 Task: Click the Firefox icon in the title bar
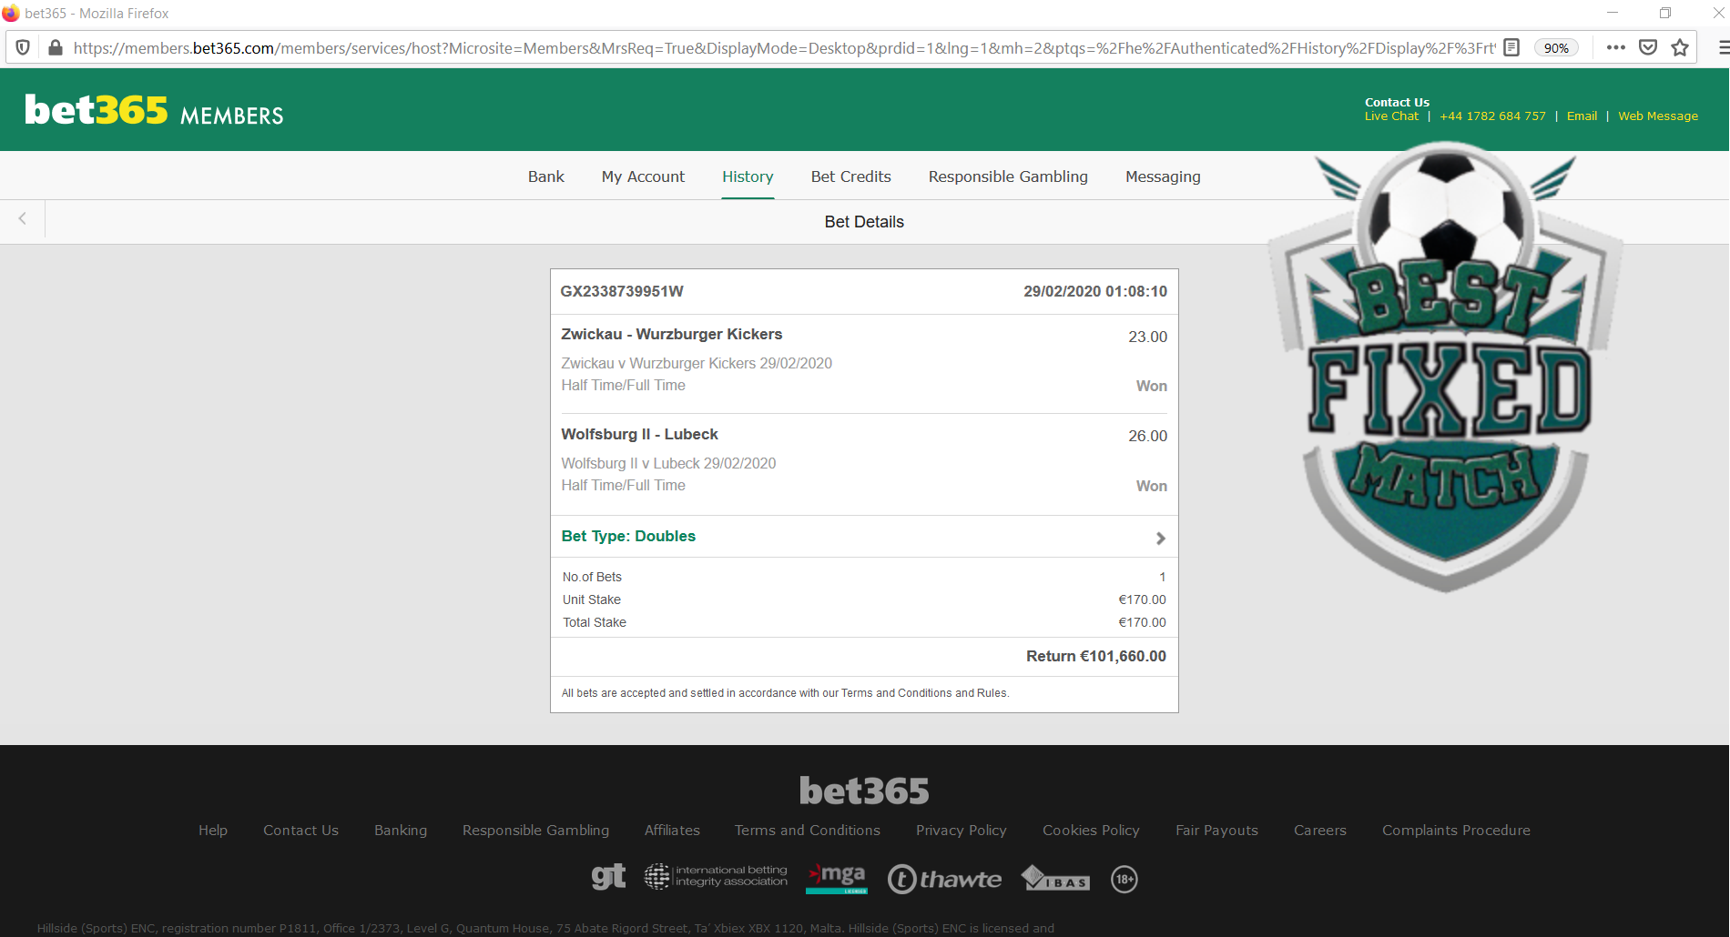tap(10, 13)
